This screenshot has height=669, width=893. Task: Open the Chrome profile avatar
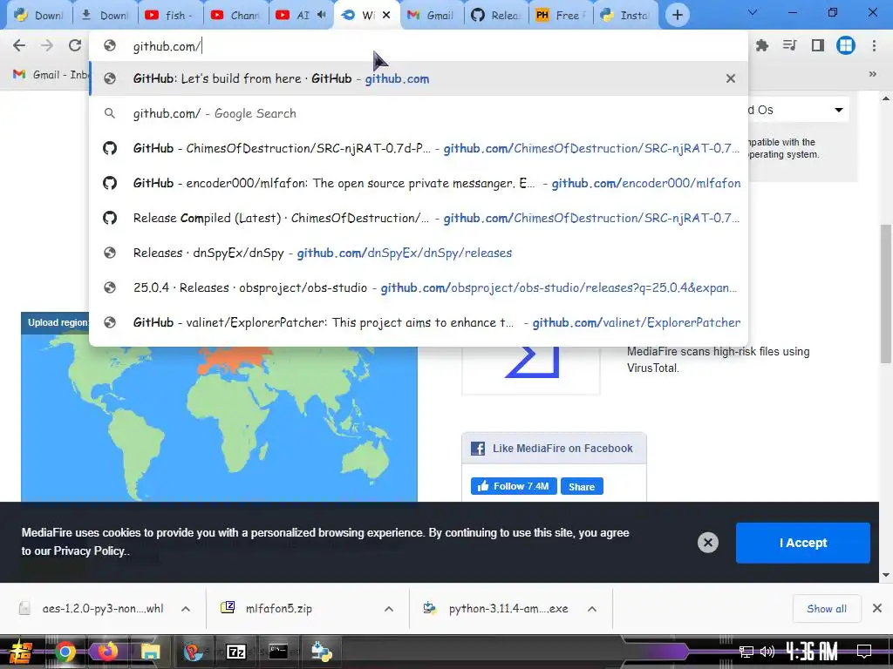[846, 45]
